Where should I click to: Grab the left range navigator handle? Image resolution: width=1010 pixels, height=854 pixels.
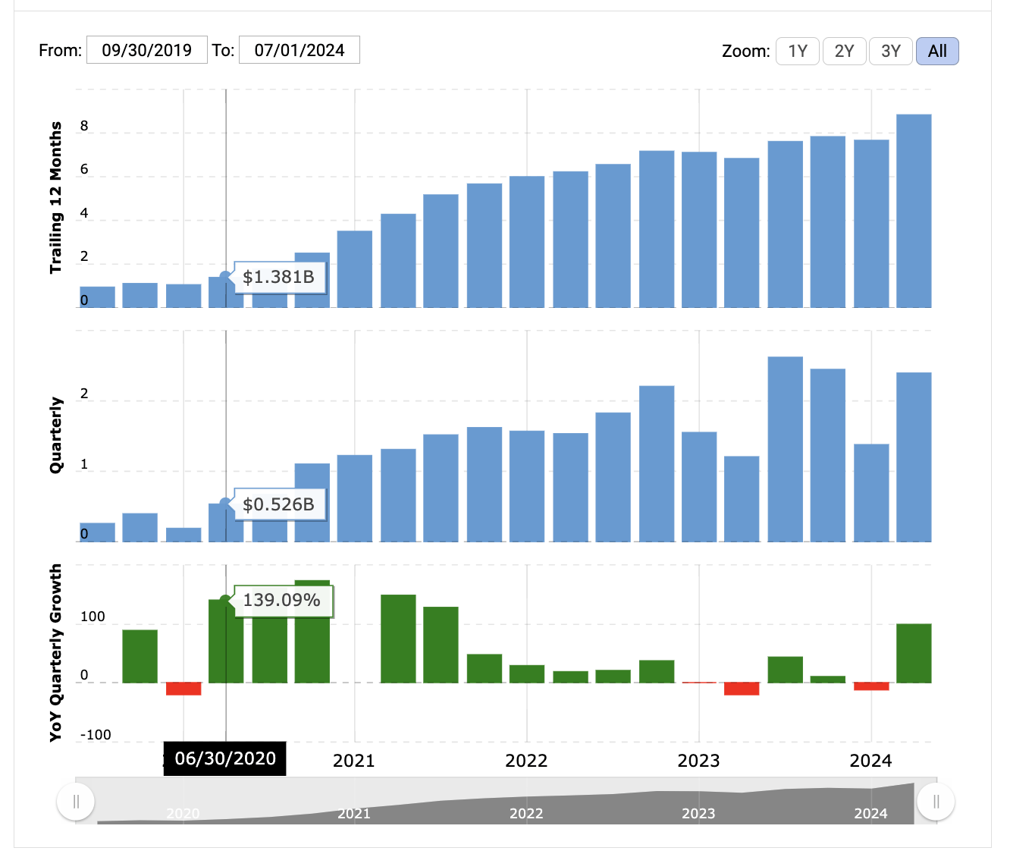pos(76,801)
